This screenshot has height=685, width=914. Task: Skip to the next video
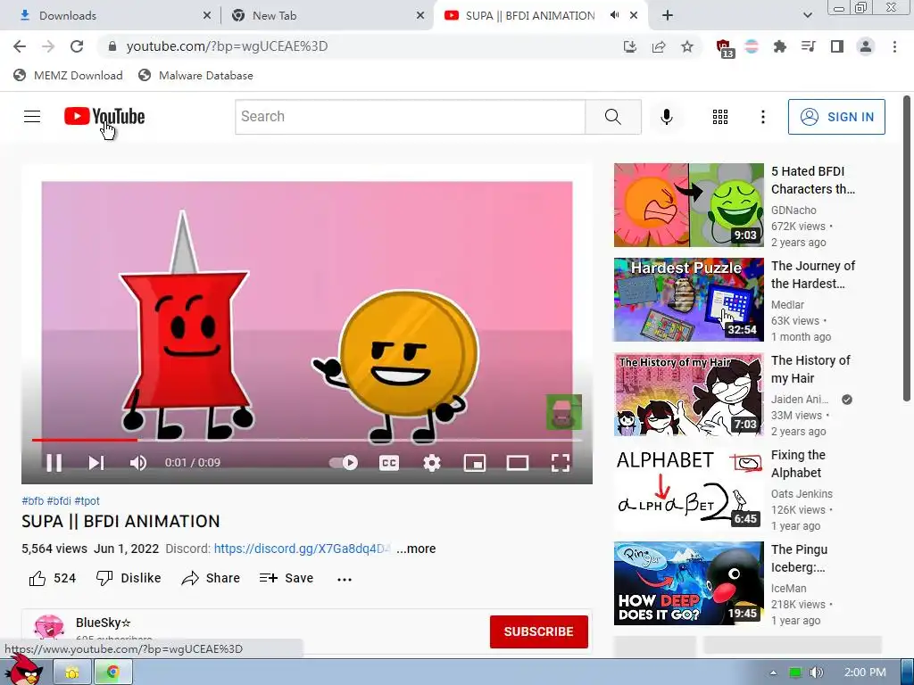(96, 463)
